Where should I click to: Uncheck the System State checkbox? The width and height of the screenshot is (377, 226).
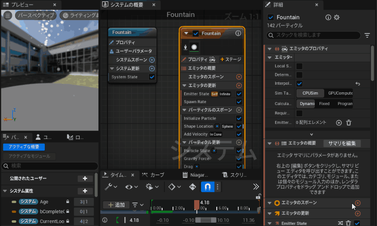tap(152, 77)
